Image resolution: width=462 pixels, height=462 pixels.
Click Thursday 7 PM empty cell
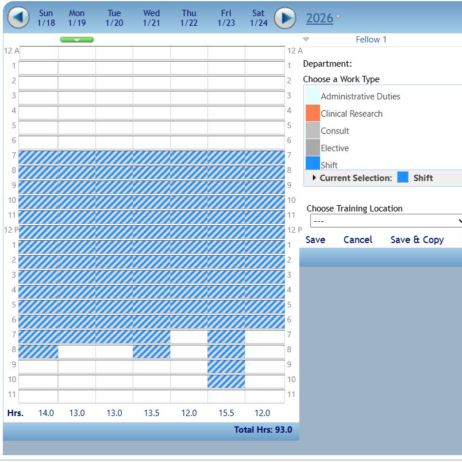(189, 337)
